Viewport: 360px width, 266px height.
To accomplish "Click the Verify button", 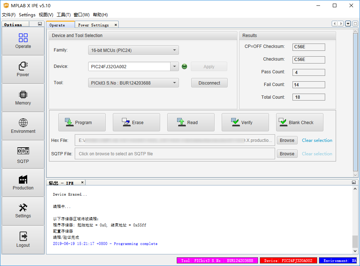I will pos(245,122).
